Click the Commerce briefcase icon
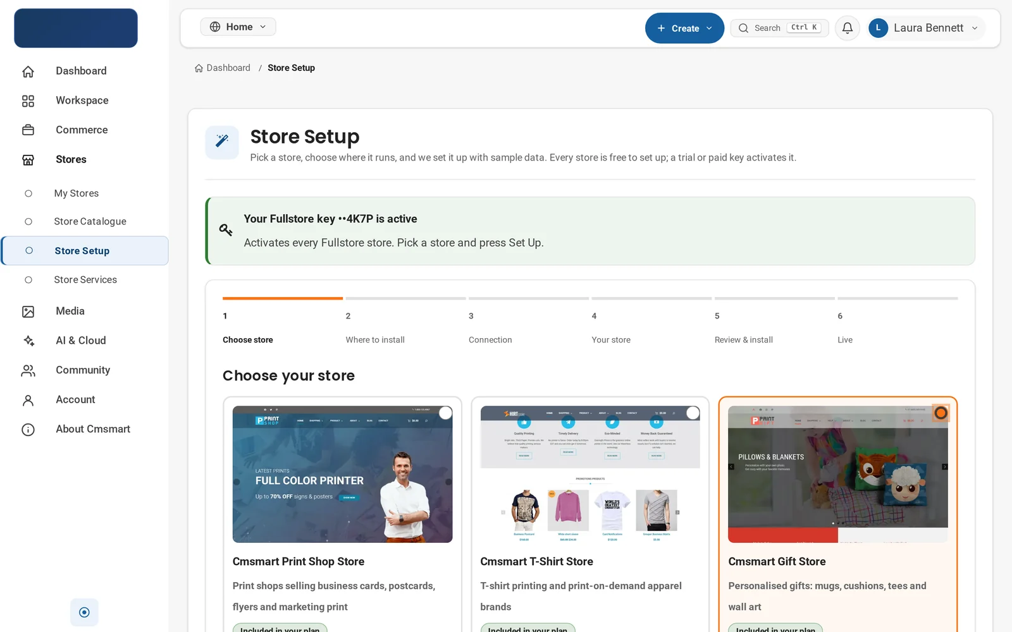Viewport: 1012px width, 632px height. pyautogui.click(x=28, y=130)
